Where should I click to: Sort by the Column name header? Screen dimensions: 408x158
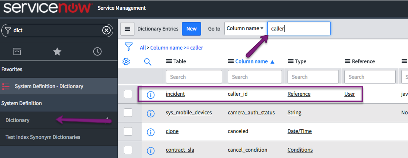pos(252,61)
